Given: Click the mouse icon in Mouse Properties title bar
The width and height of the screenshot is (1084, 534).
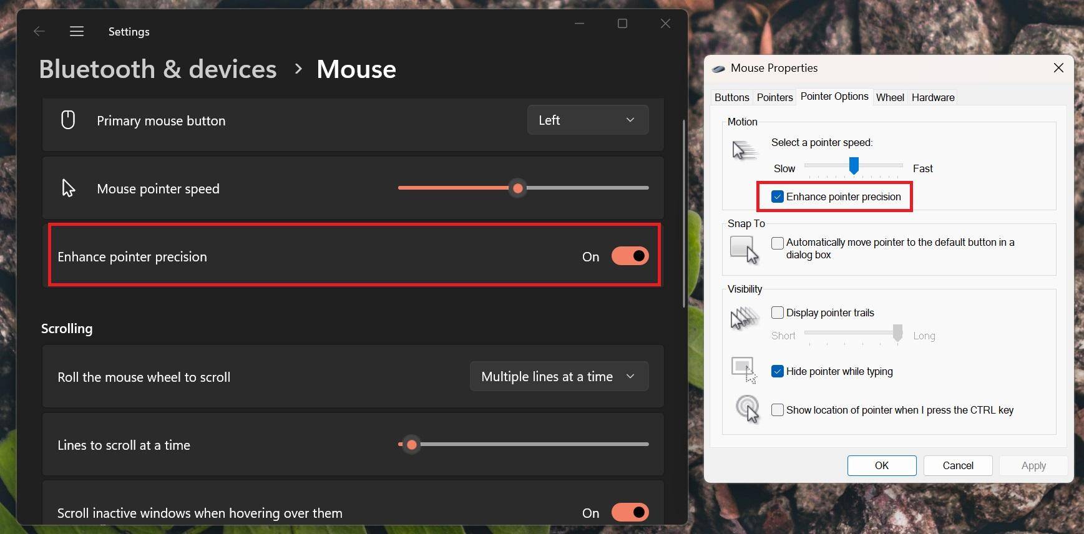Looking at the screenshot, I should click(718, 69).
